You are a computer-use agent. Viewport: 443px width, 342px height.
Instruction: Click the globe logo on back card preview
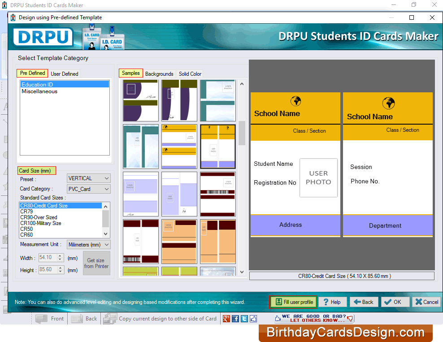[388, 103]
